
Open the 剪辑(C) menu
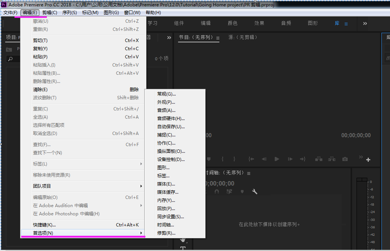50,12
